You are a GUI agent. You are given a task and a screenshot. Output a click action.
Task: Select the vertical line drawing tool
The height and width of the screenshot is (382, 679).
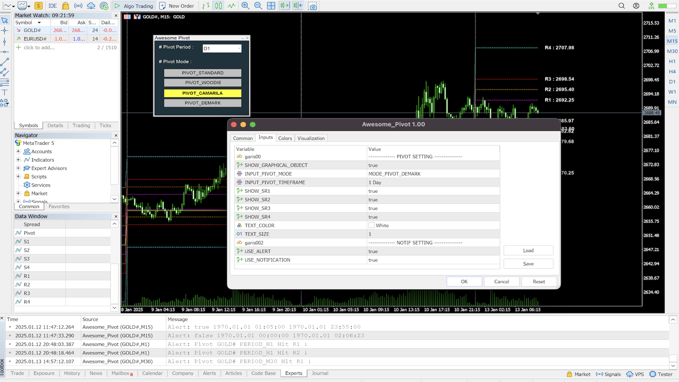5,41
